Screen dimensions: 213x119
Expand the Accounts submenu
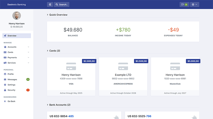coord(17,47)
